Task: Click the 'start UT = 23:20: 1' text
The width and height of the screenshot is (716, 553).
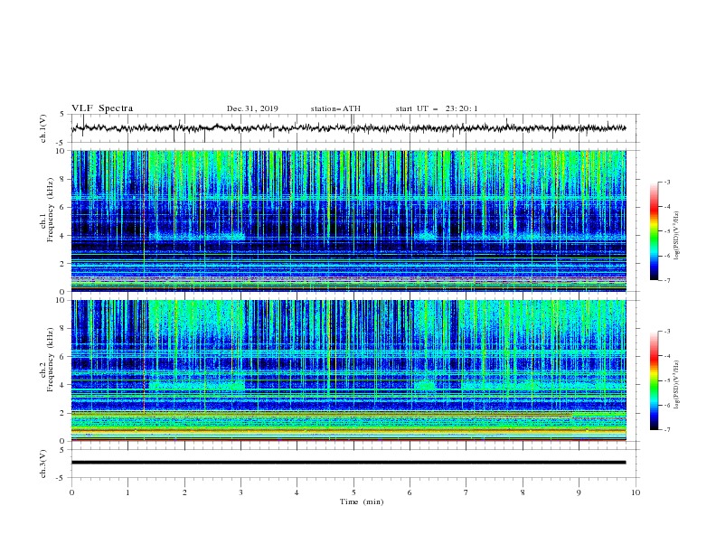Action: pos(437,108)
